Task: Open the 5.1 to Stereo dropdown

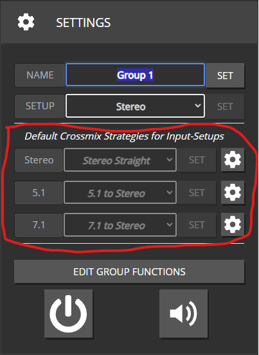Action: pos(120,192)
